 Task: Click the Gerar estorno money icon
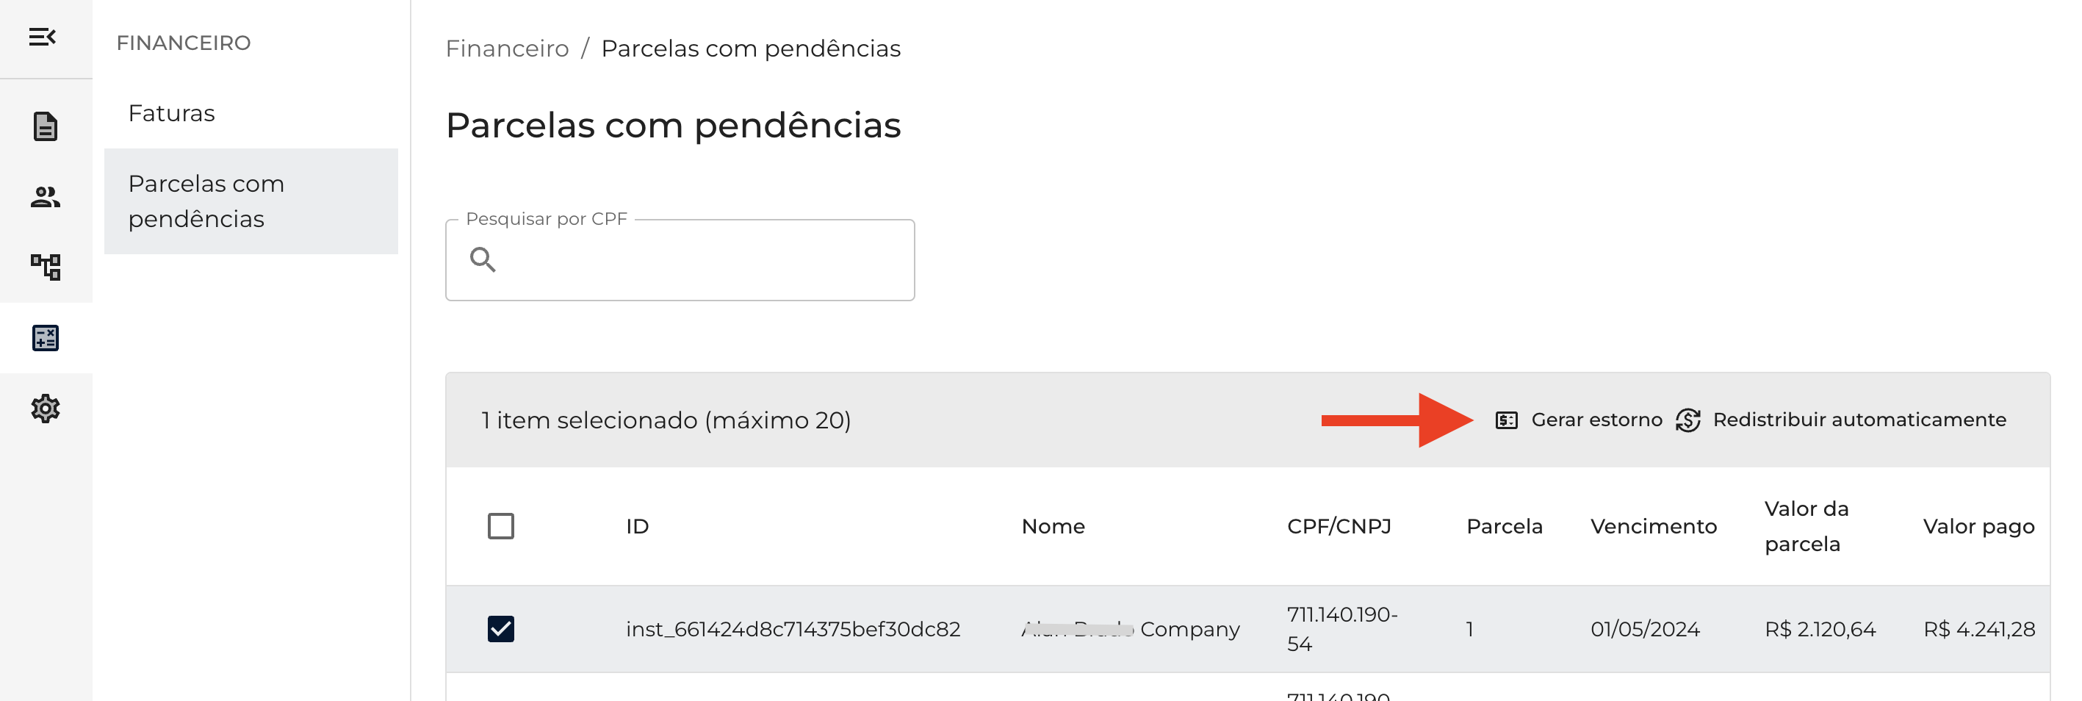1506,420
